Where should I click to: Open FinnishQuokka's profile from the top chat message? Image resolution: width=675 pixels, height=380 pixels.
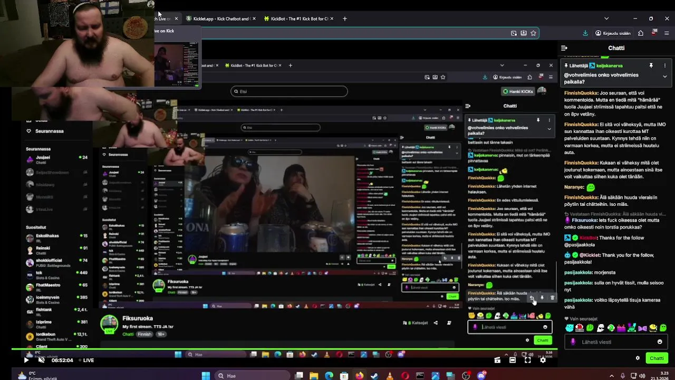click(581, 93)
